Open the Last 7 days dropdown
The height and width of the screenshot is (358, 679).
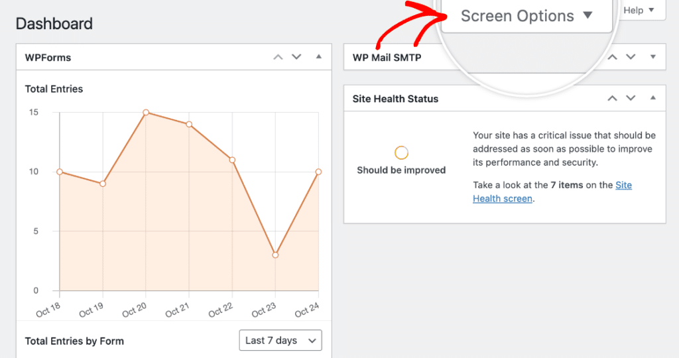(280, 340)
